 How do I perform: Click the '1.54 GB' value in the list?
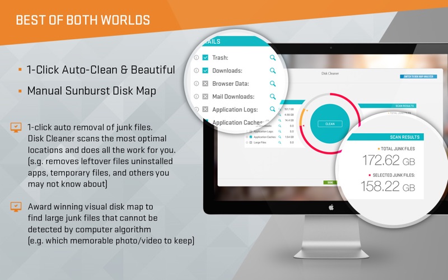tap(290, 137)
